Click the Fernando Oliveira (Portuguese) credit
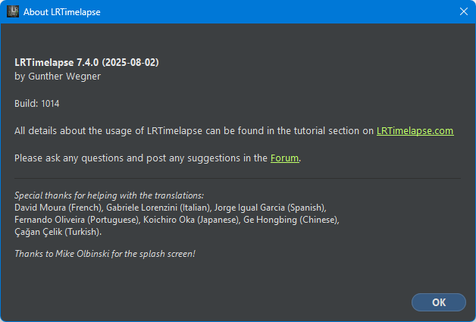Viewport: 476px width, 322px height. 77,220
